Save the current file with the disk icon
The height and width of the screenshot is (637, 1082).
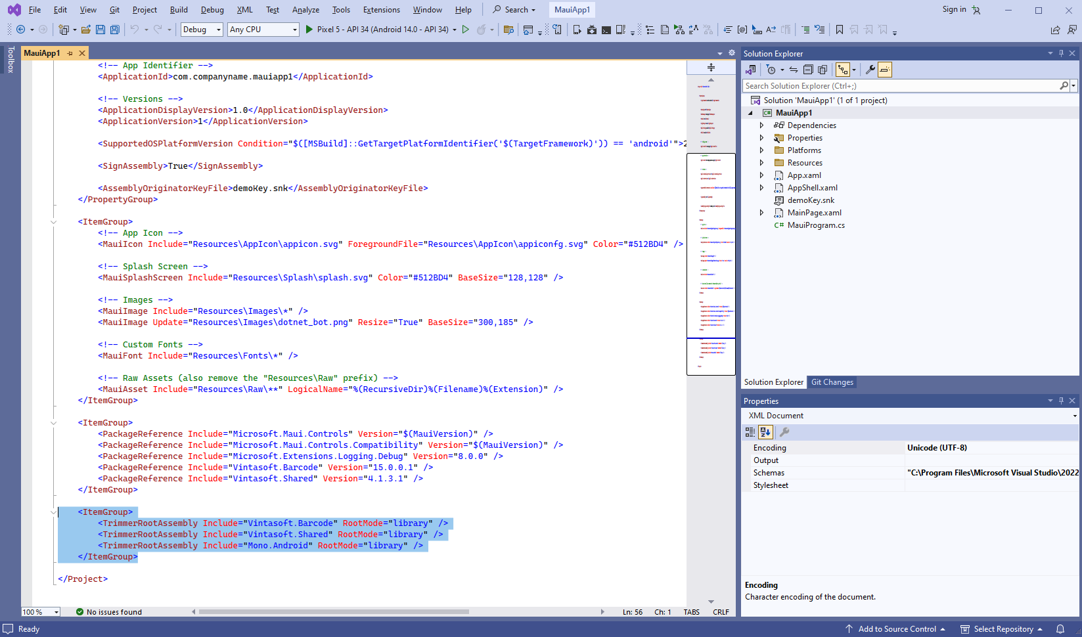tap(101, 30)
